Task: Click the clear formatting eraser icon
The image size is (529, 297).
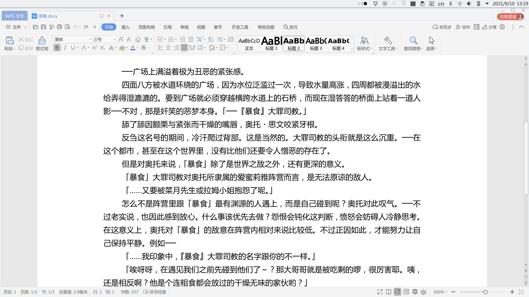Action: pos(138,40)
